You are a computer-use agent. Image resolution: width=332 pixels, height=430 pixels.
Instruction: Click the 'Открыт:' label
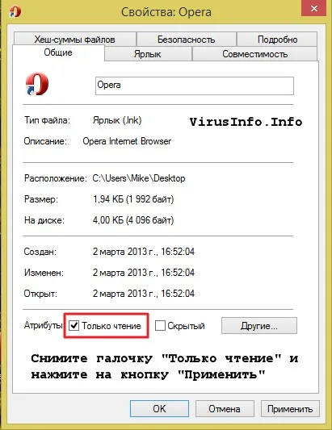point(40,294)
